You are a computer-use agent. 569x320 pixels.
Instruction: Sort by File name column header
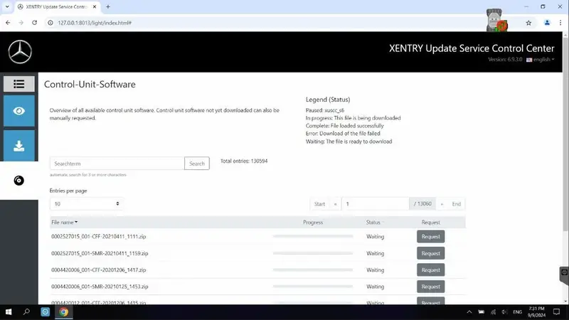[x=64, y=222]
